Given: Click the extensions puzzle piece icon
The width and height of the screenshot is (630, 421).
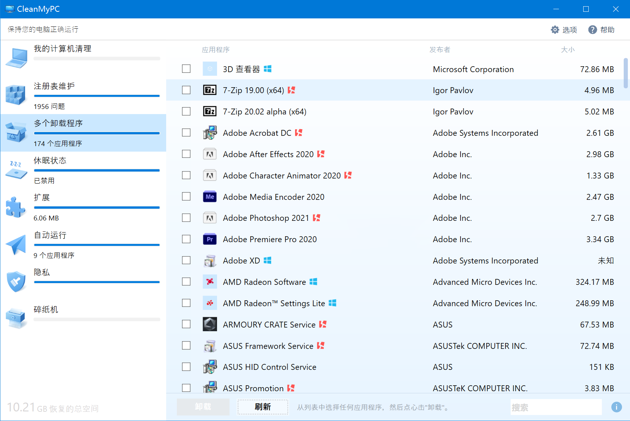Looking at the screenshot, I should coord(15,207).
